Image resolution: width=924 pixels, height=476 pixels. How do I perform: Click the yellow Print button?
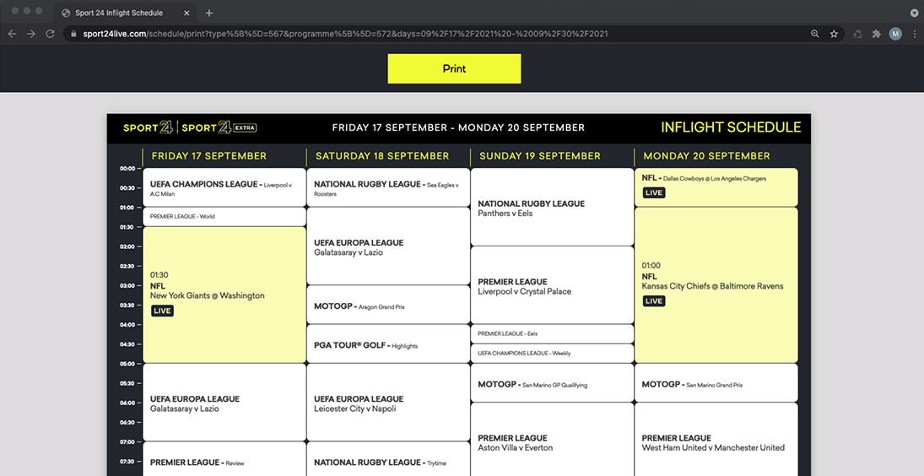[454, 68]
